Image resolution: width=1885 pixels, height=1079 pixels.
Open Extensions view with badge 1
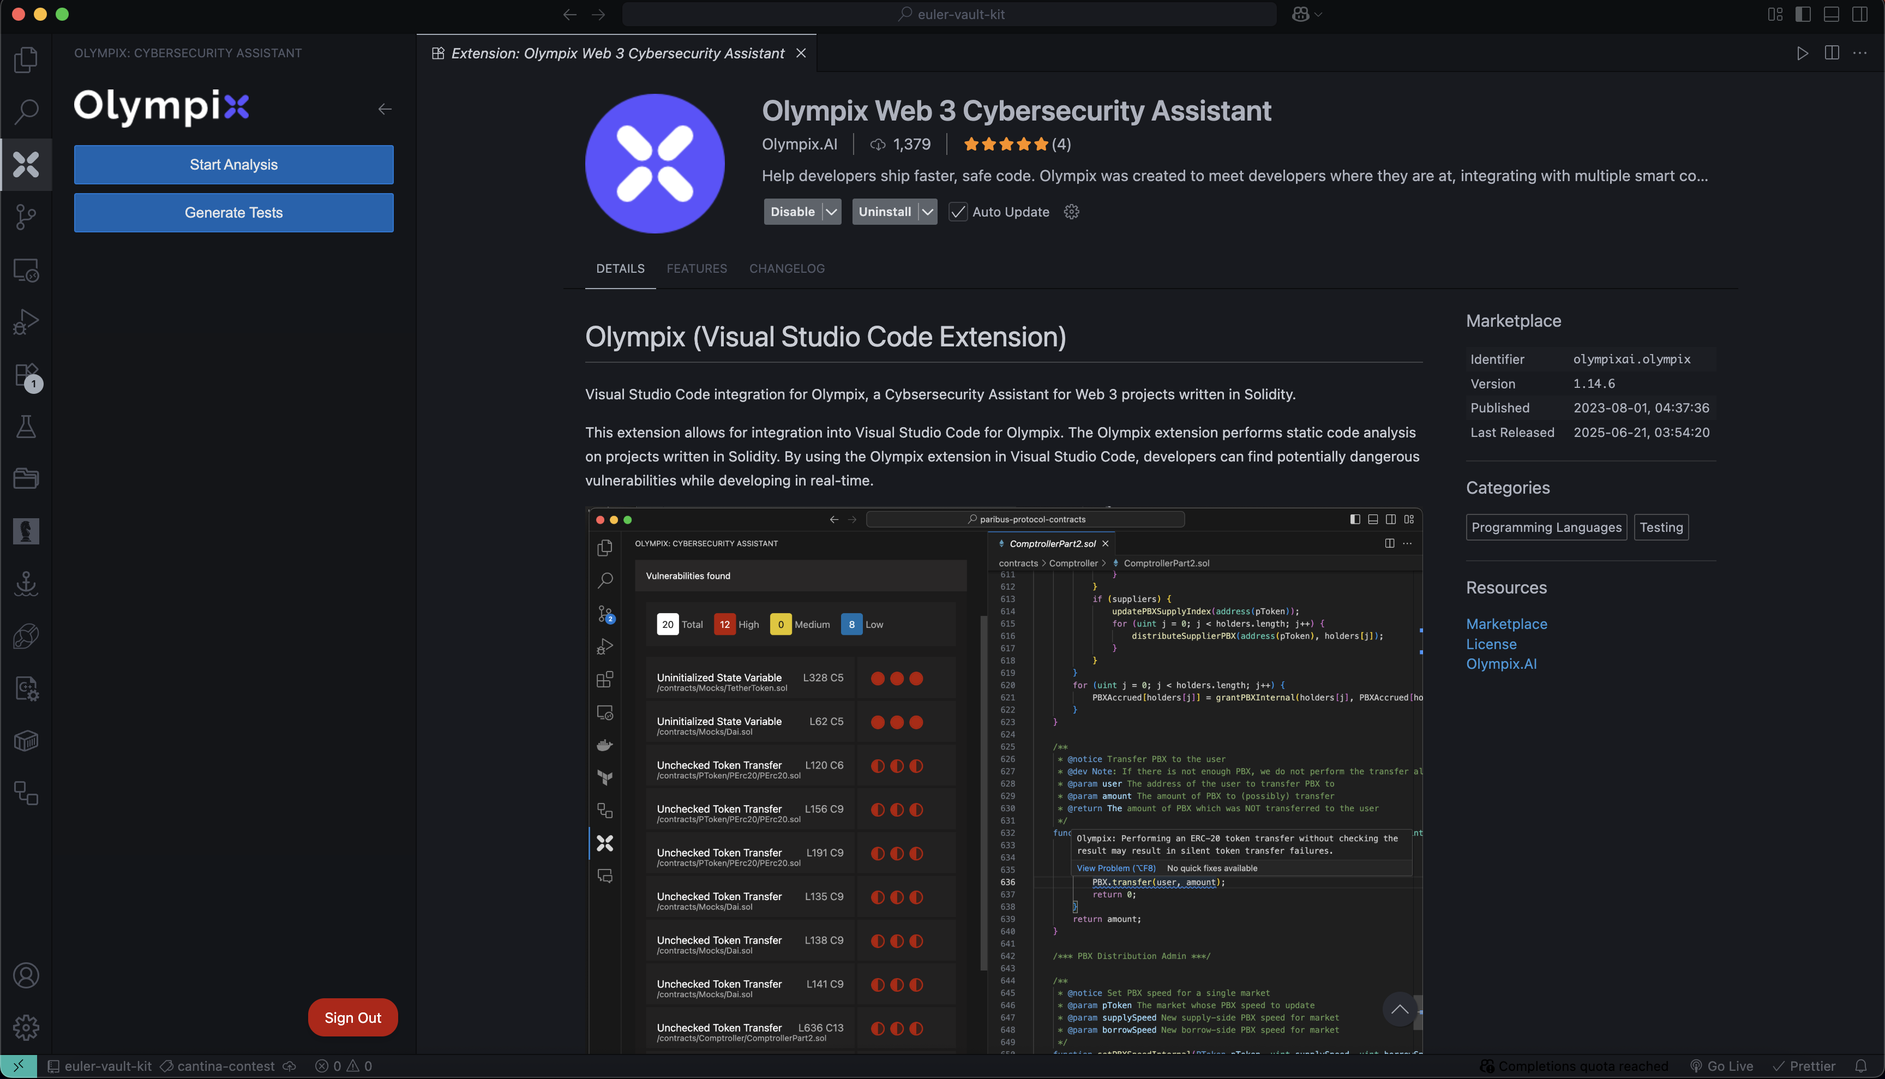(27, 376)
